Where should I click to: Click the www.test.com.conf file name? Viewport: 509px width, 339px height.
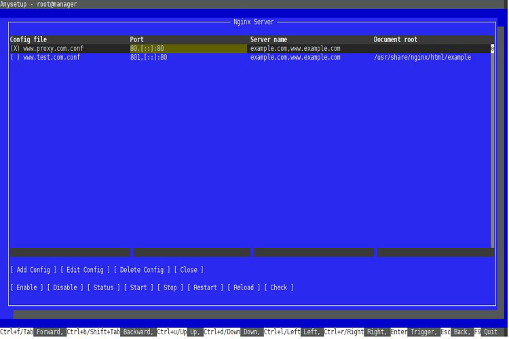tap(52, 57)
